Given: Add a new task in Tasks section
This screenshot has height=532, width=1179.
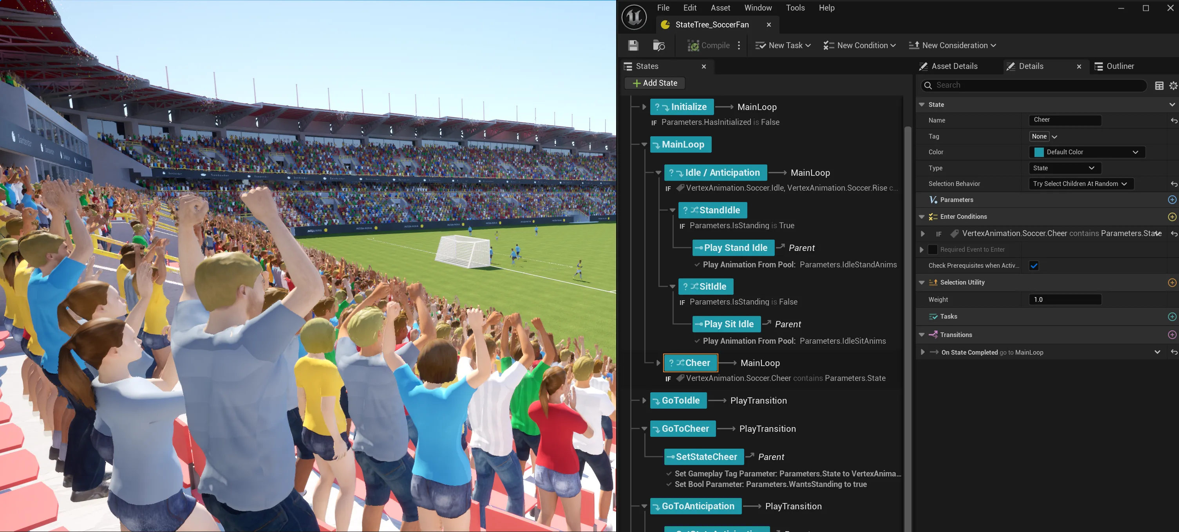Looking at the screenshot, I should point(1172,317).
